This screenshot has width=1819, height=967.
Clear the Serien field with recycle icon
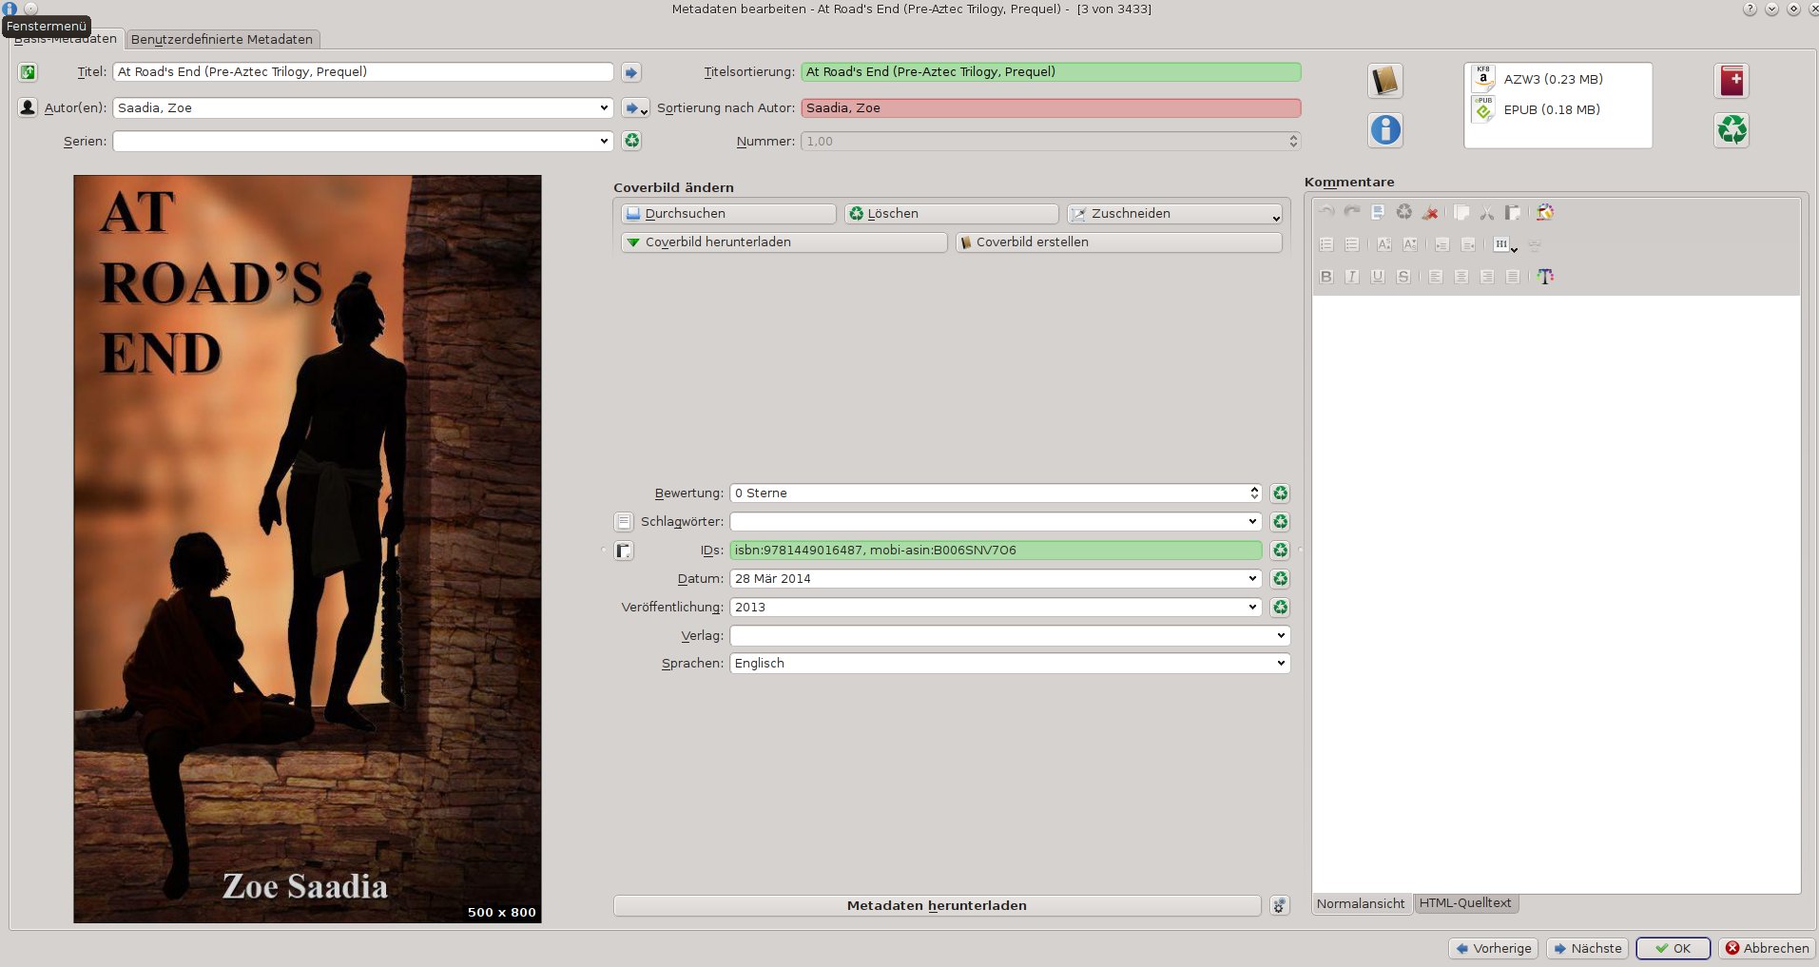[x=631, y=141]
